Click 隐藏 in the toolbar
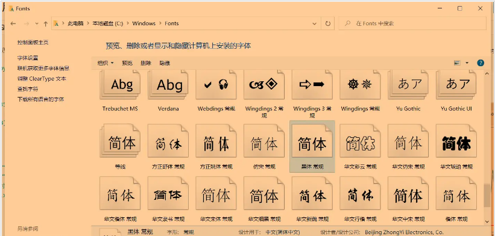This screenshot has height=236, width=495. [165, 63]
